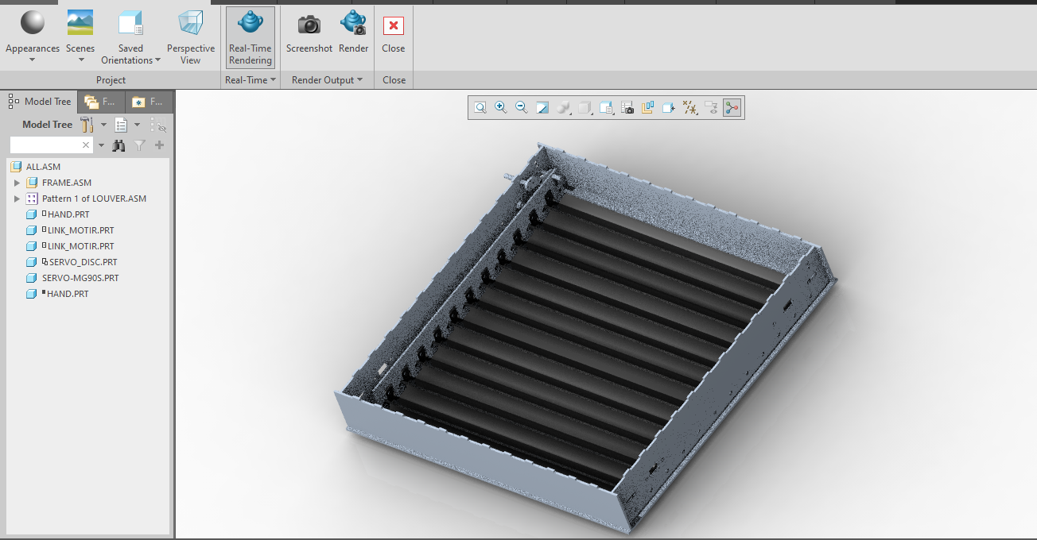Select SERVO-MG90S.PRT in the tree

[80, 278]
